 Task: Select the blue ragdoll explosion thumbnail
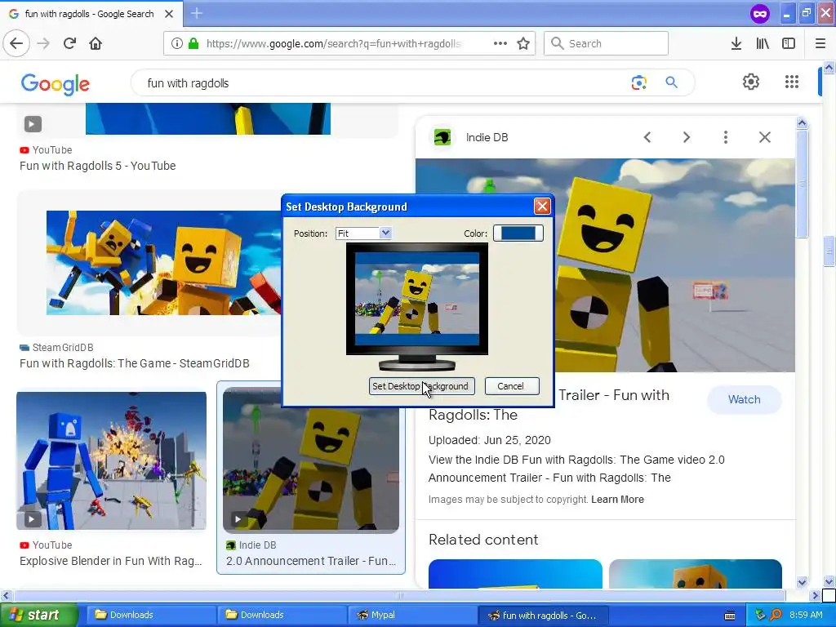coord(111,460)
